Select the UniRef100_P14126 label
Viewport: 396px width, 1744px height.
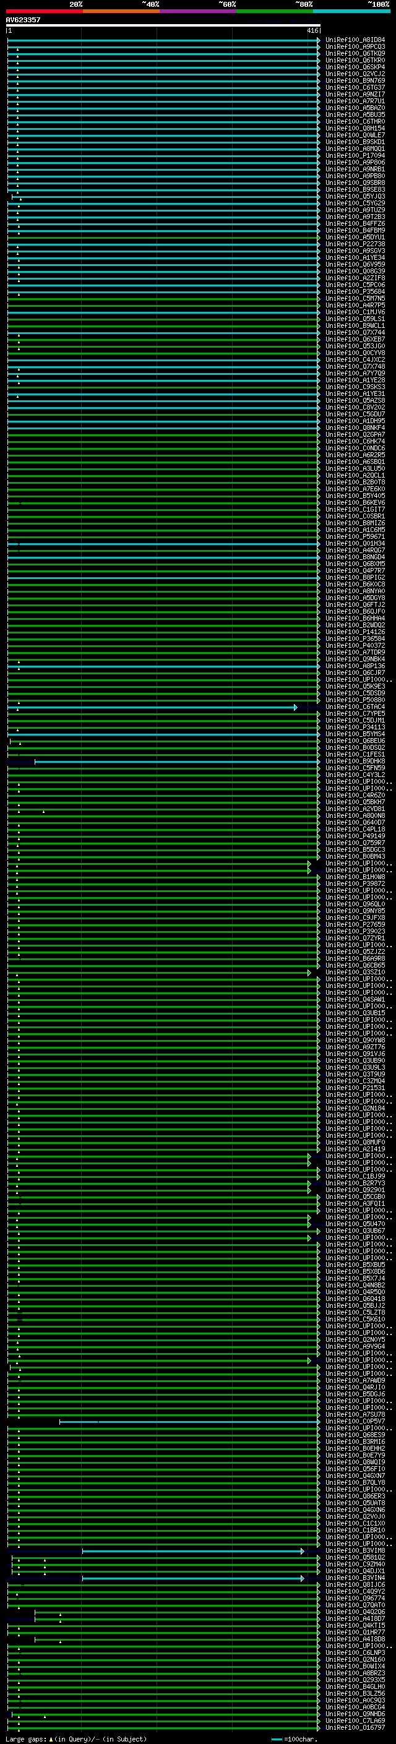(355, 632)
